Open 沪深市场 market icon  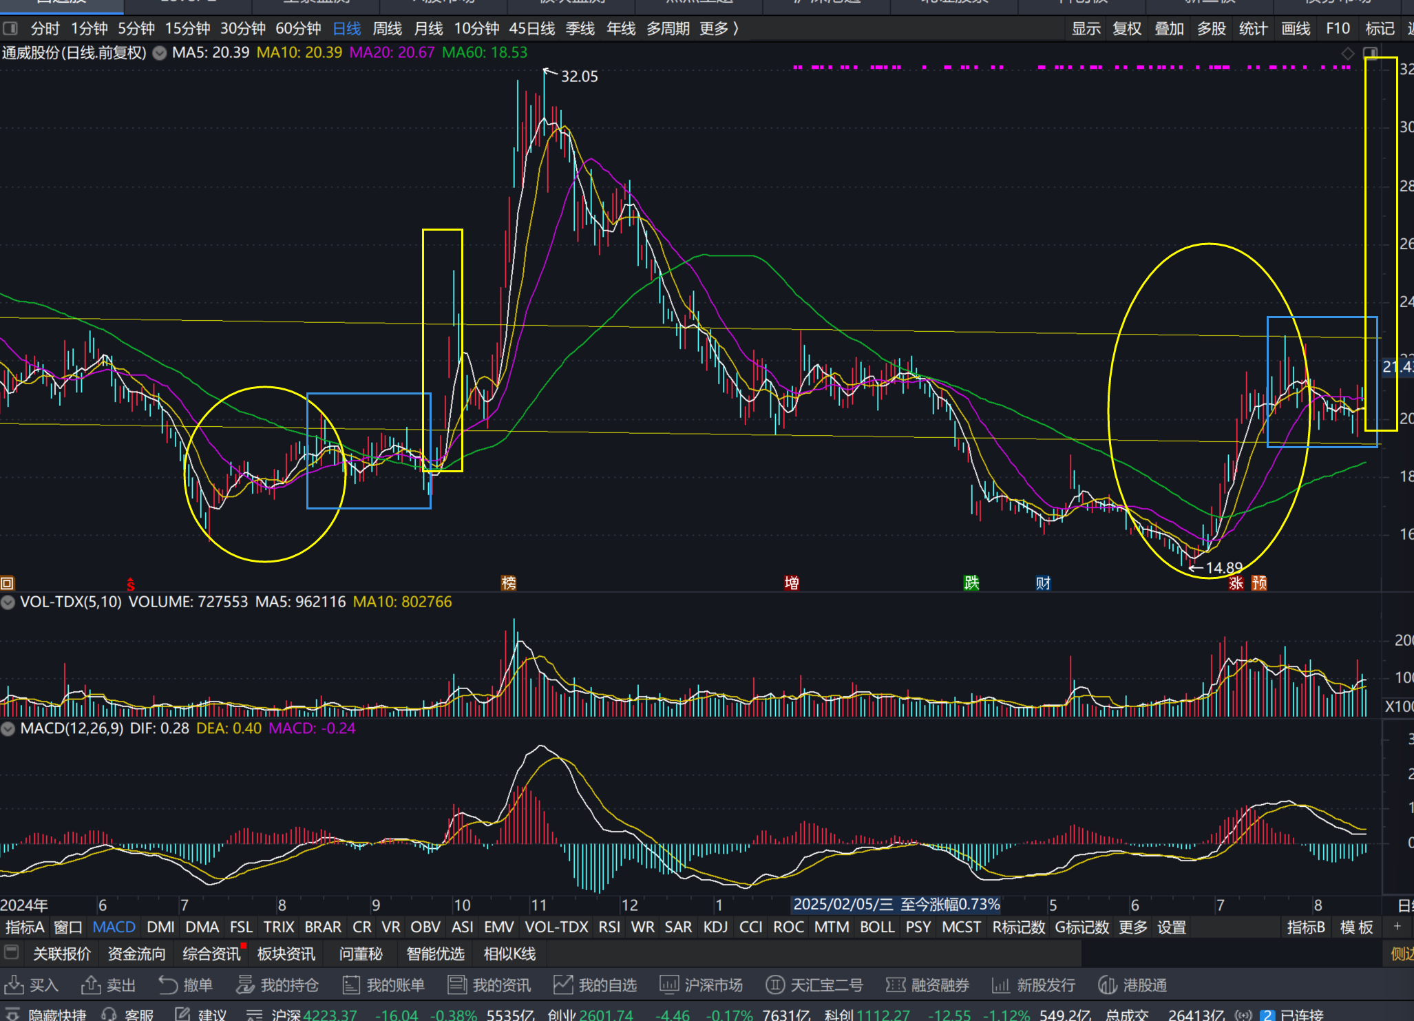(x=669, y=985)
